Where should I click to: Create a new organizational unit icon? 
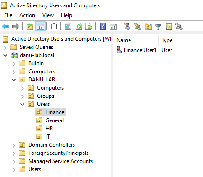coord(148,26)
